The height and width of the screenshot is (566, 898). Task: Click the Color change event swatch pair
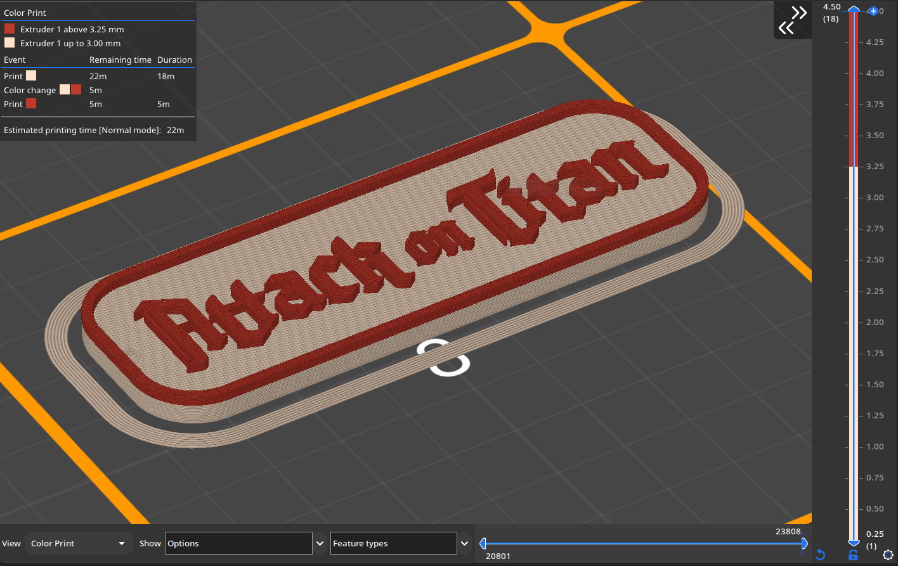point(70,90)
